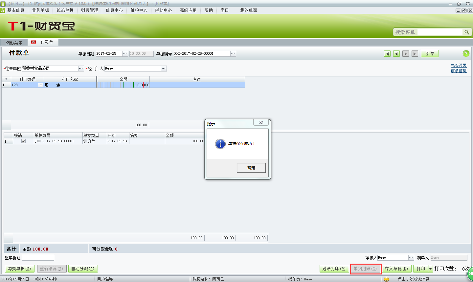
Task: Click inside the 整单折让 input field
Action: [x=38, y=258]
